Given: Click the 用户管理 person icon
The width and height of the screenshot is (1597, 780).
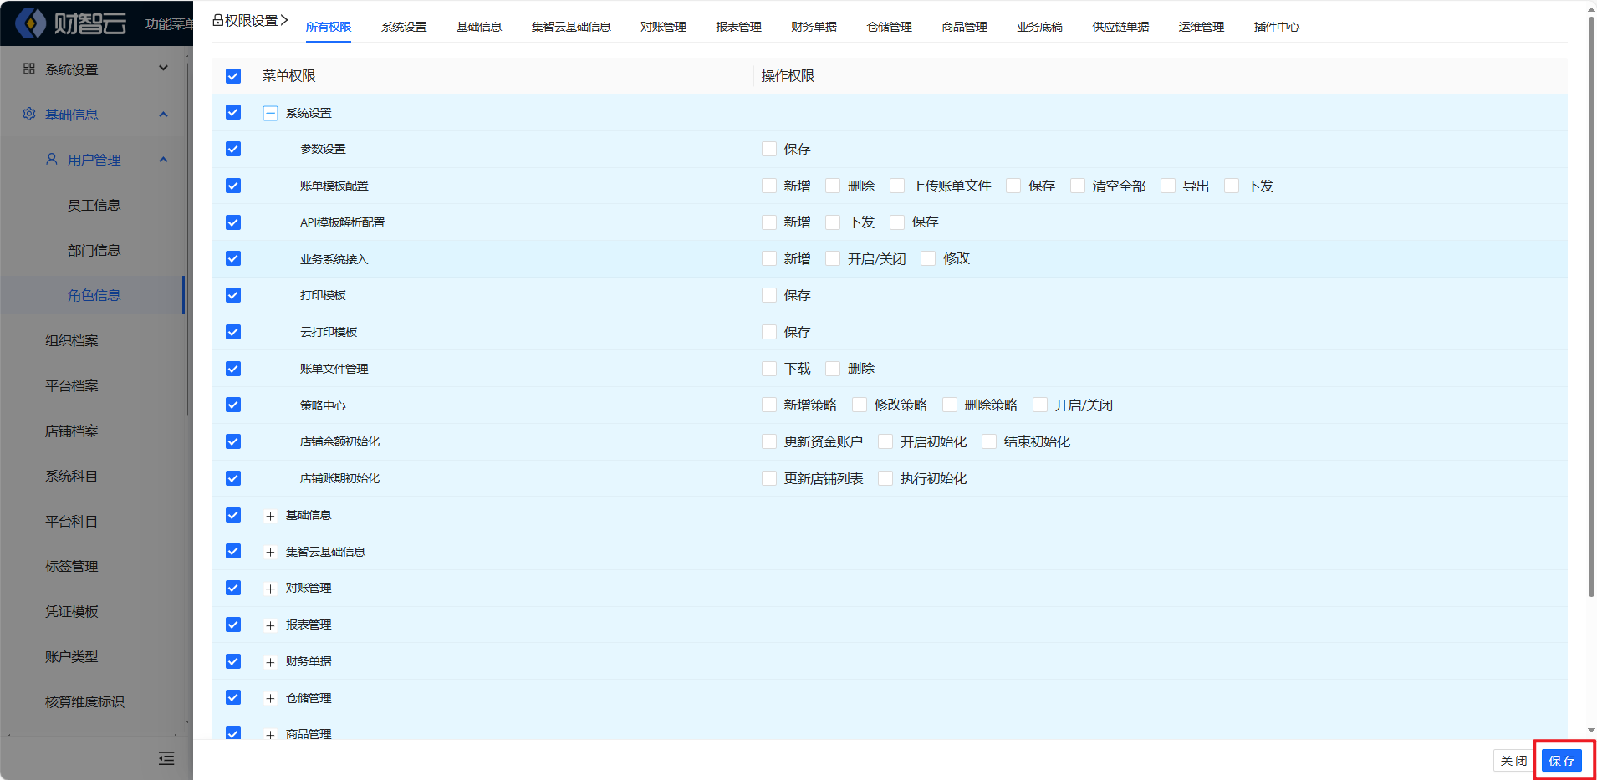Looking at the screenshot, I should click(52, 159).
